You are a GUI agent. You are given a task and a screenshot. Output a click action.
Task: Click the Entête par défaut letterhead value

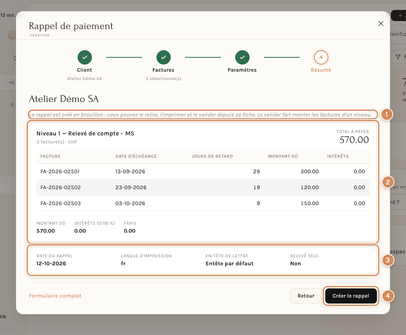point(229,263)
